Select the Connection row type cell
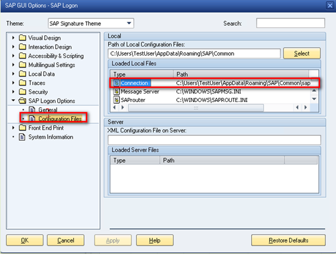 click(135, 83)
